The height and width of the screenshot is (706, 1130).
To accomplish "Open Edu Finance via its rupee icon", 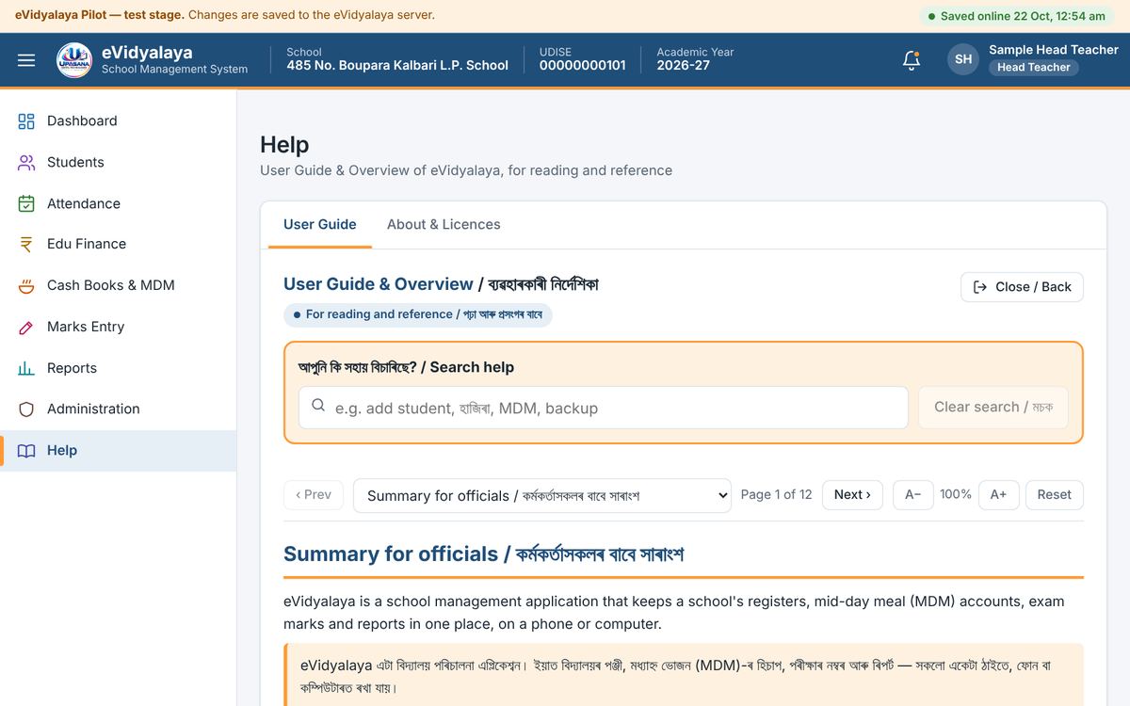I will (x=26, y=244).
